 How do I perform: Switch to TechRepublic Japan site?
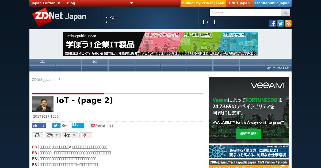[272, 3]
